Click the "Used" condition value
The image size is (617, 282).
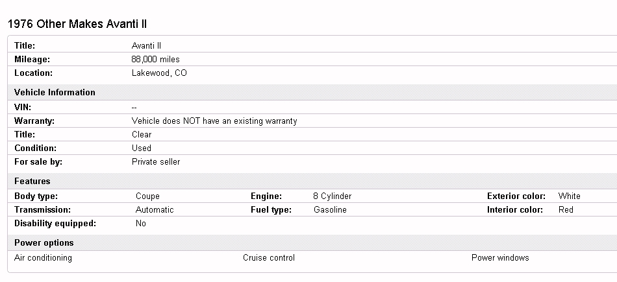142,148
